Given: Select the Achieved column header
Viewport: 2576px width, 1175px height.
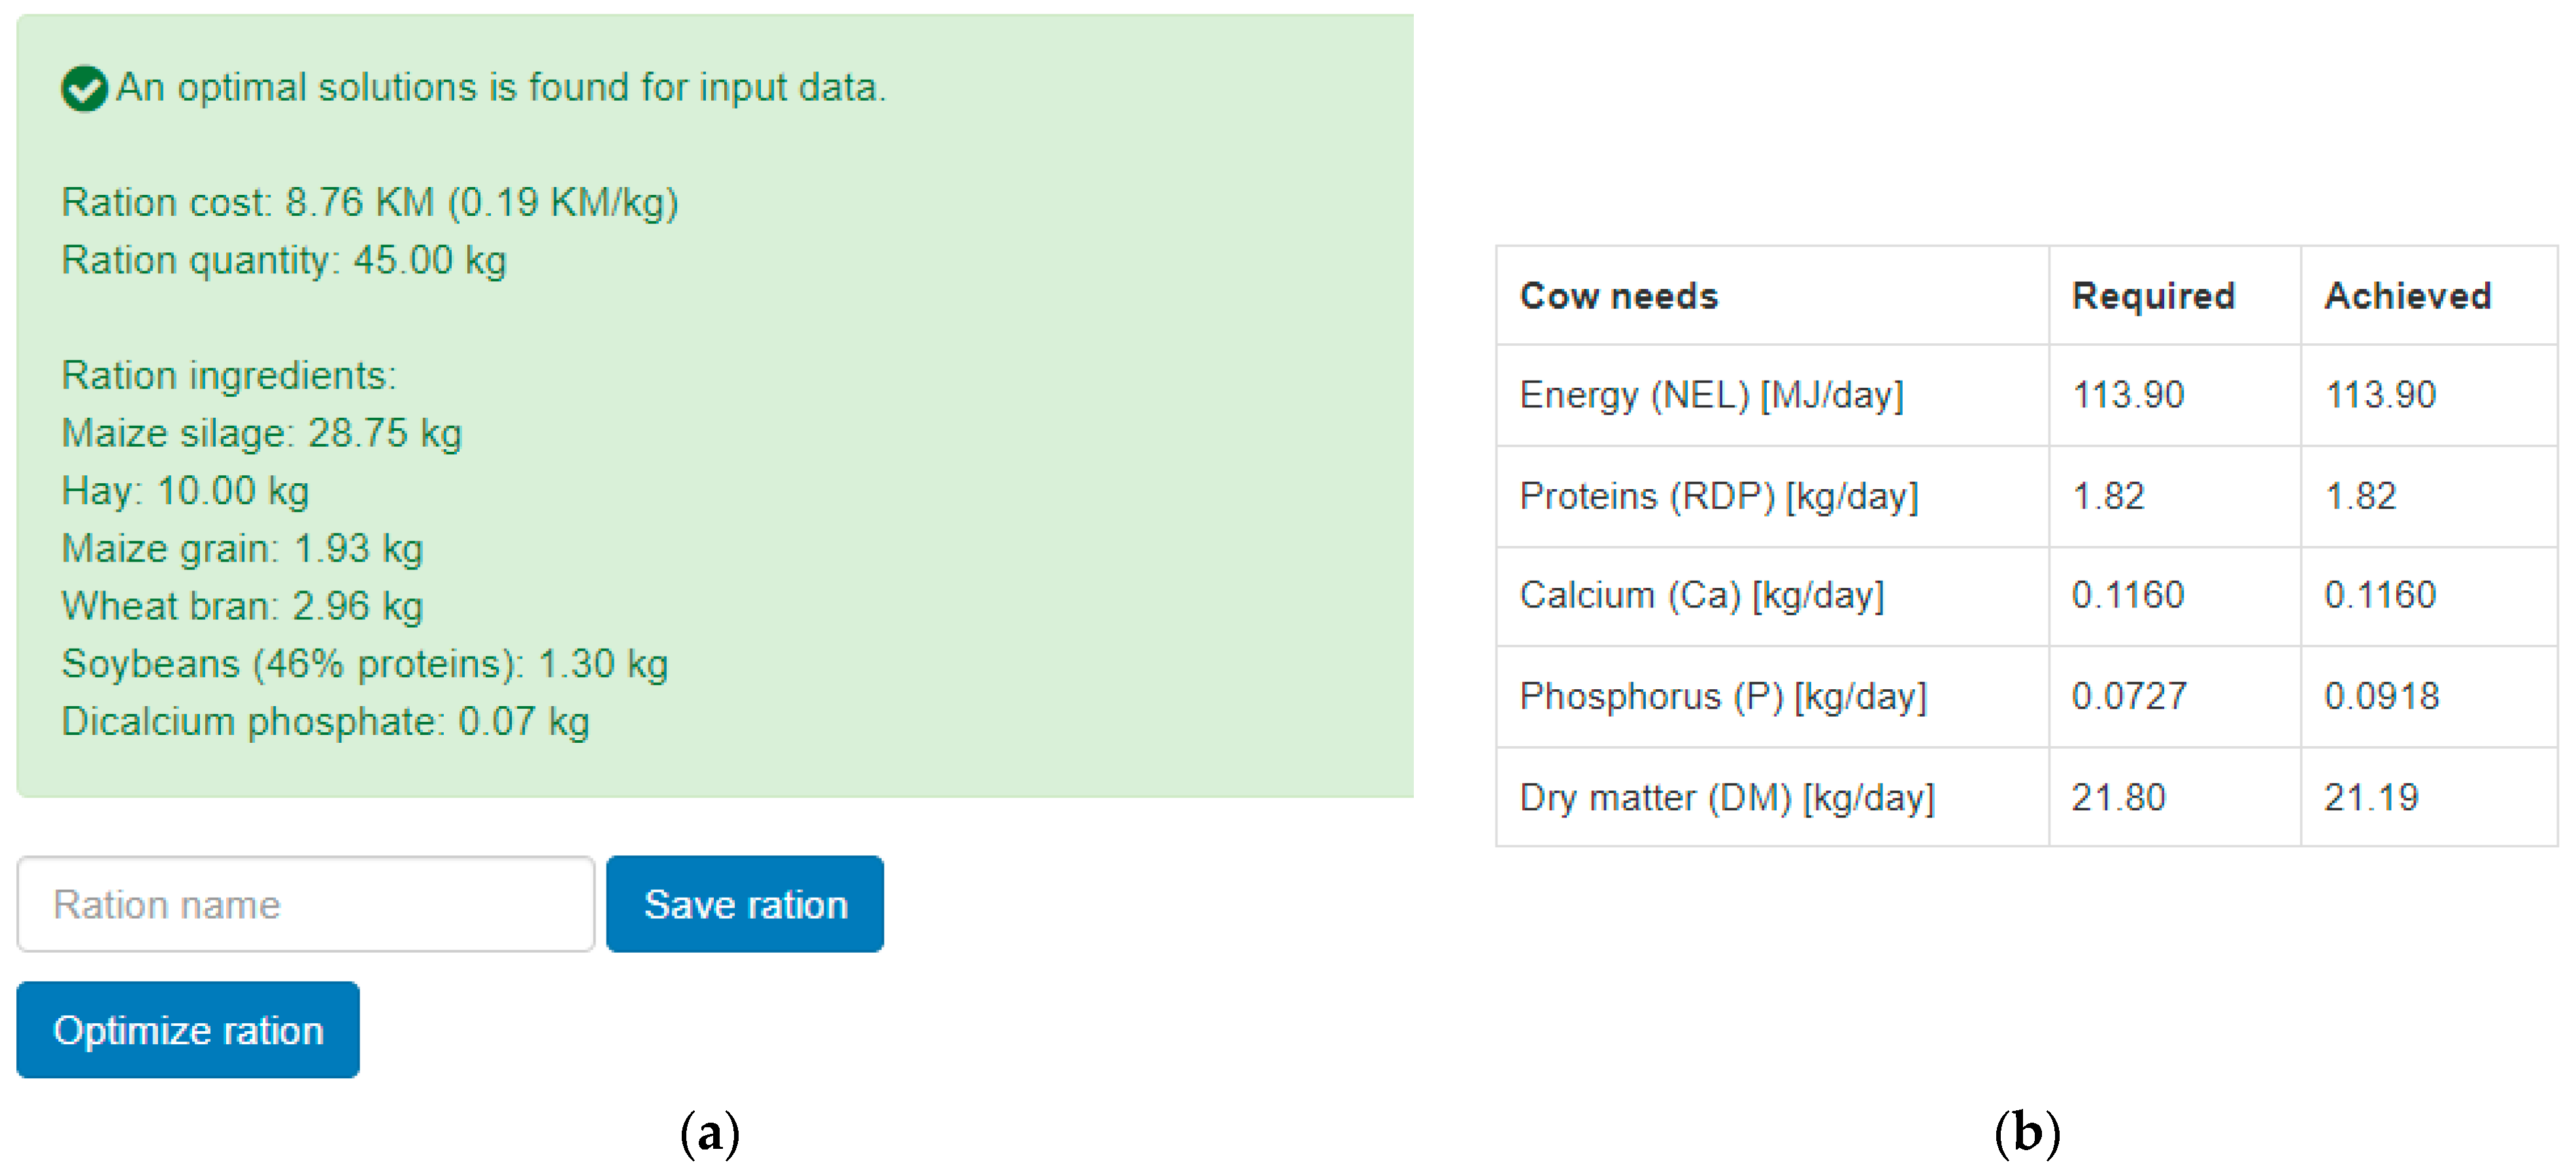Looking at the screenshot, I should (2407, 296).
